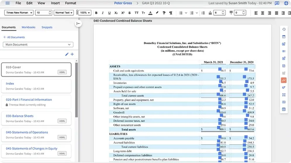Open the Format menu
Screen dimensions: 291x163
point(70,3)
